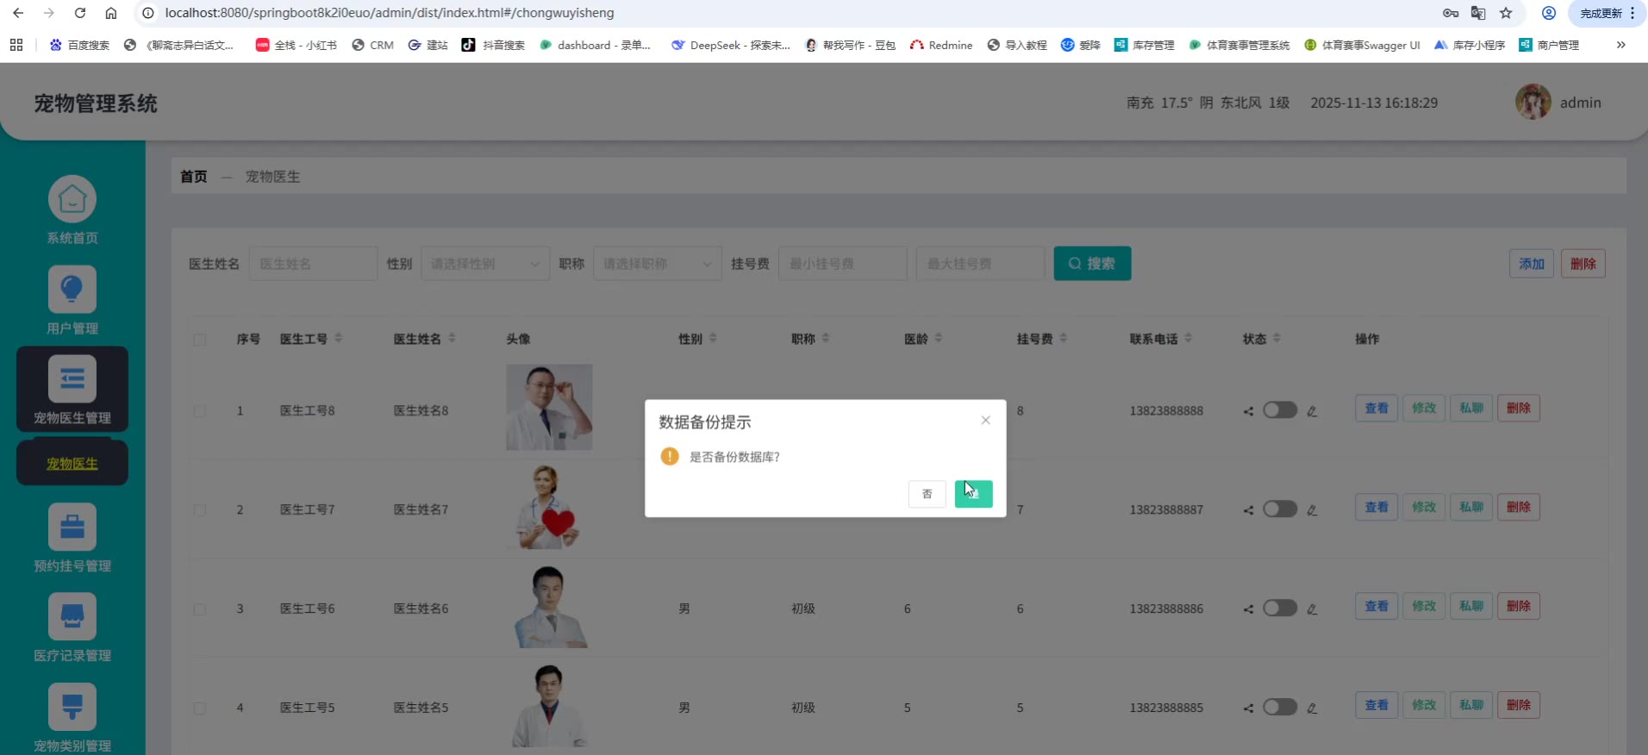Screen dimensions: 1648x755
Task: Click the admin avatar picture
Action: [1533, 103]
